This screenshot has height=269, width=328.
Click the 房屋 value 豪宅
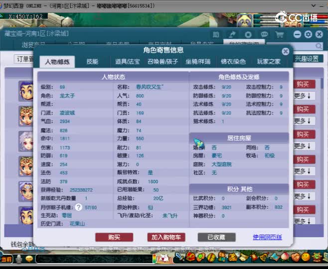pyautogui.click(x=217, y=155)
